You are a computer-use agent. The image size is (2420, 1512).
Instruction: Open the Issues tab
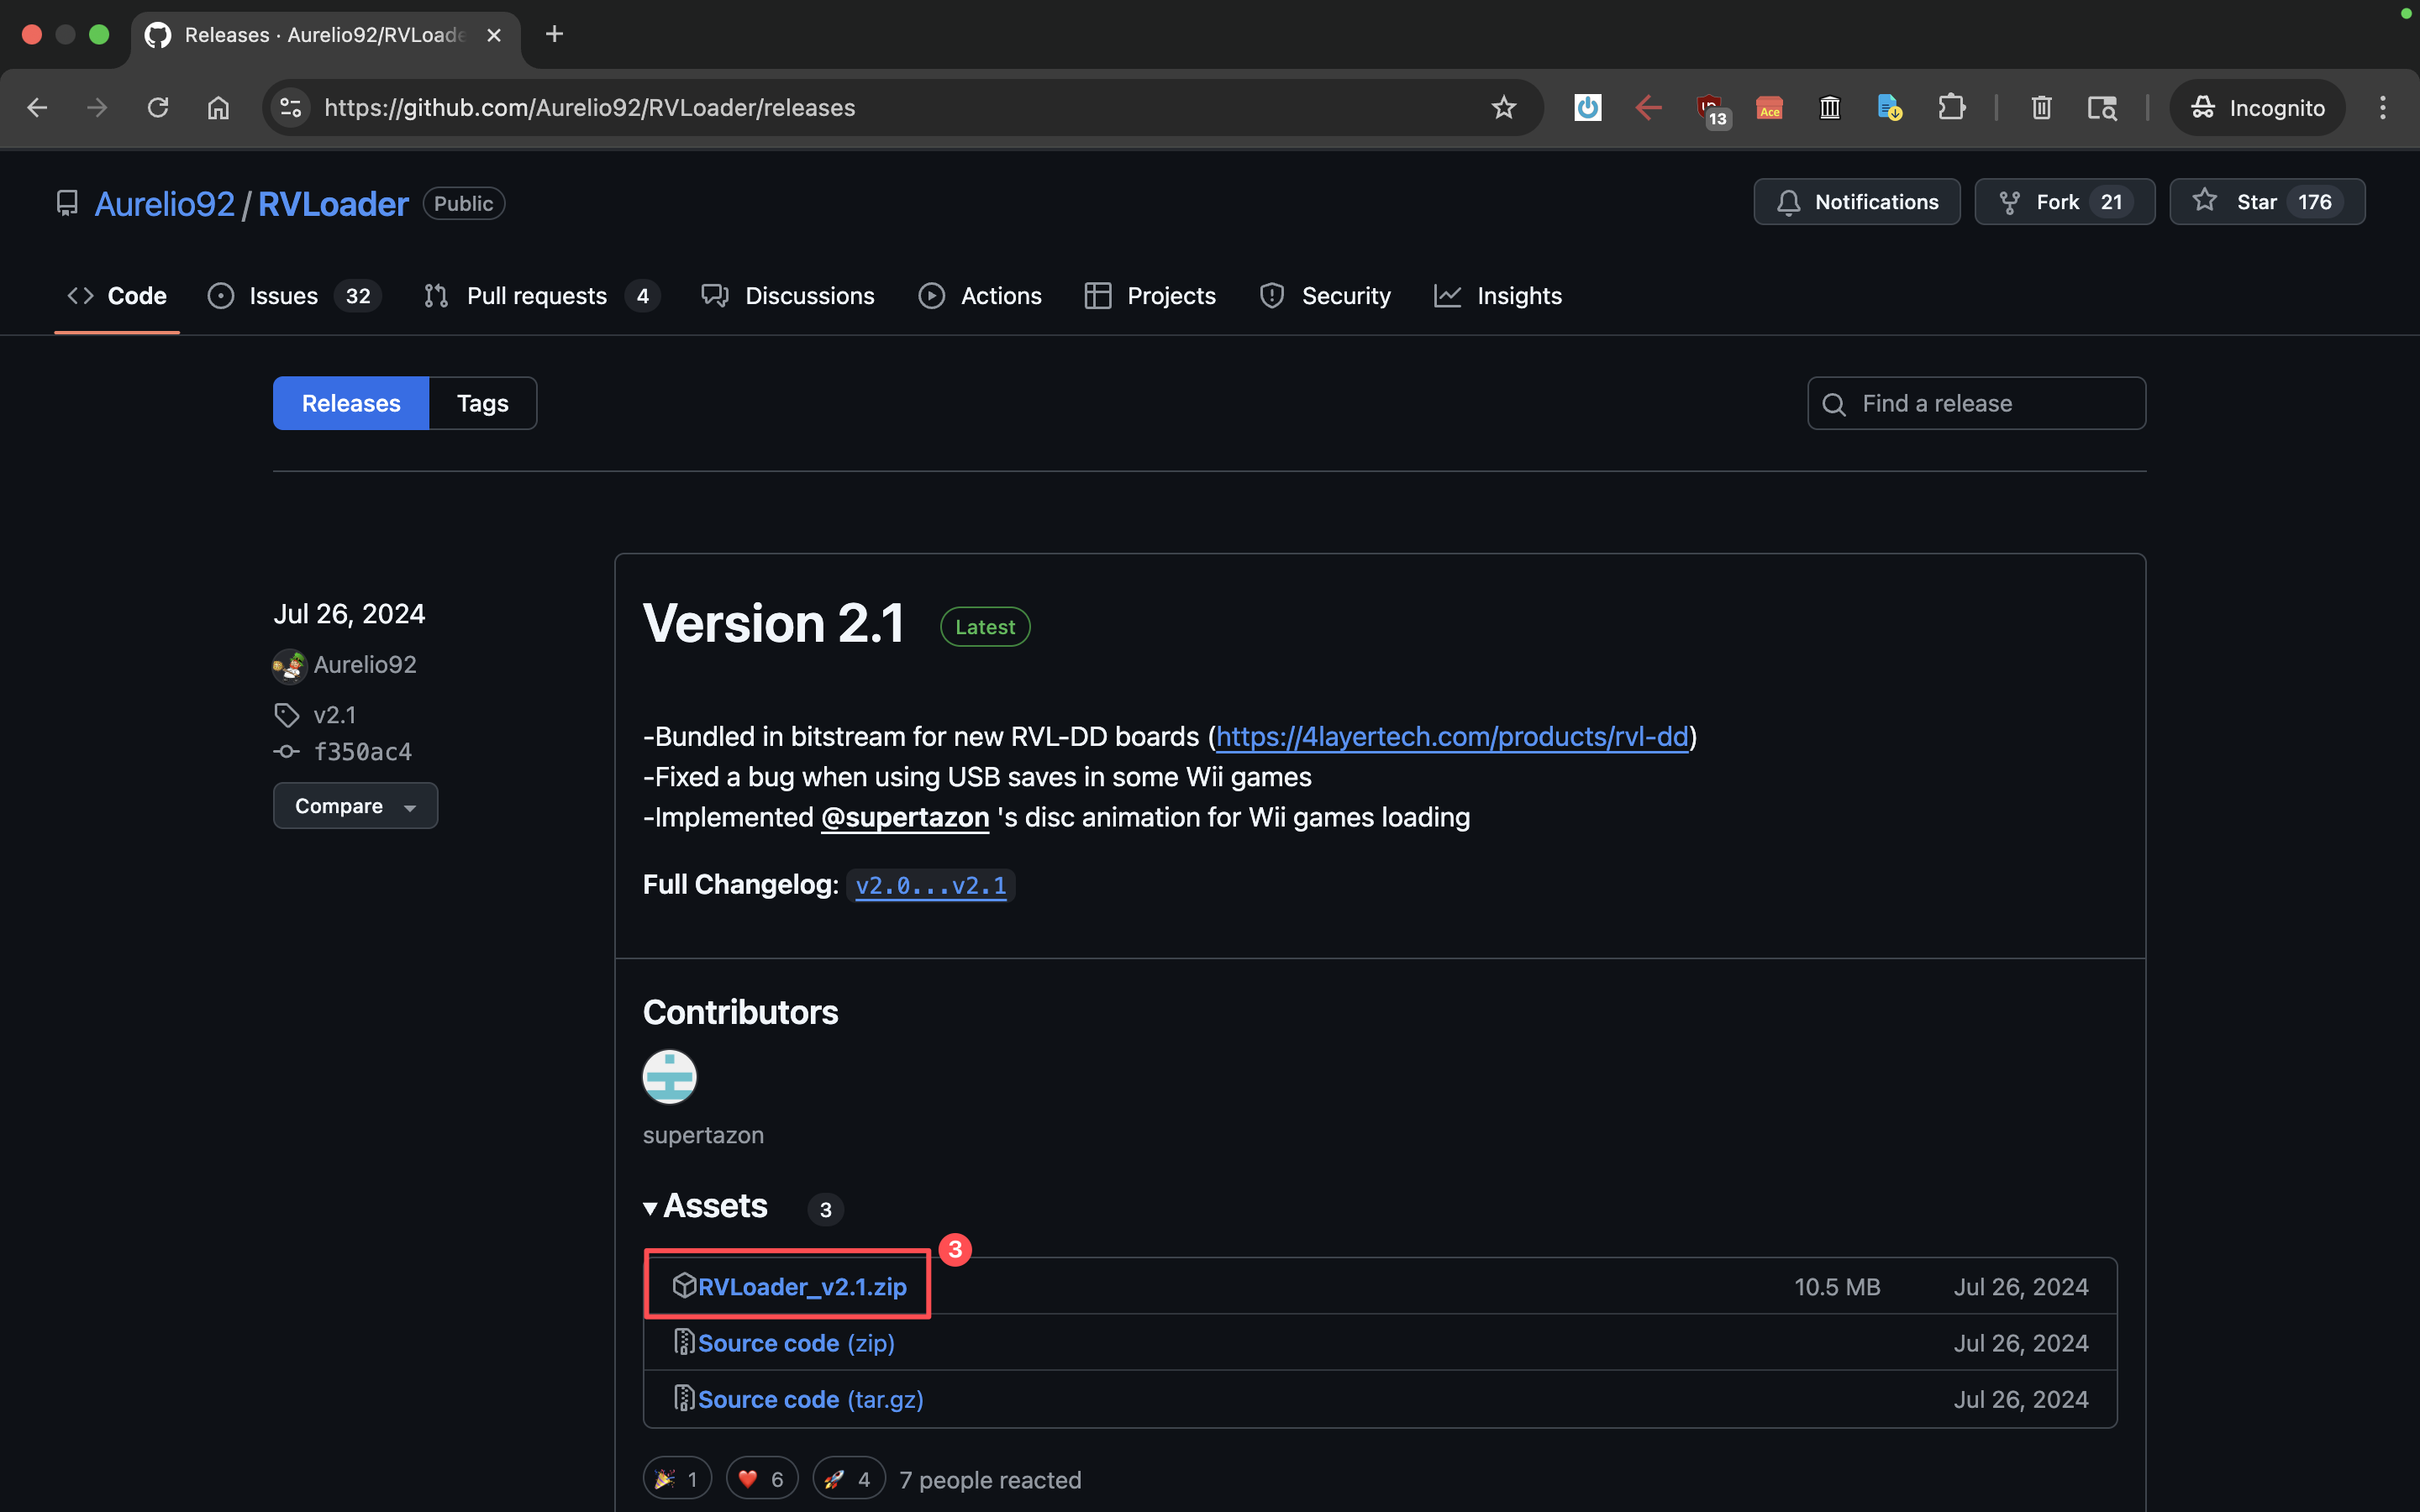283,296
